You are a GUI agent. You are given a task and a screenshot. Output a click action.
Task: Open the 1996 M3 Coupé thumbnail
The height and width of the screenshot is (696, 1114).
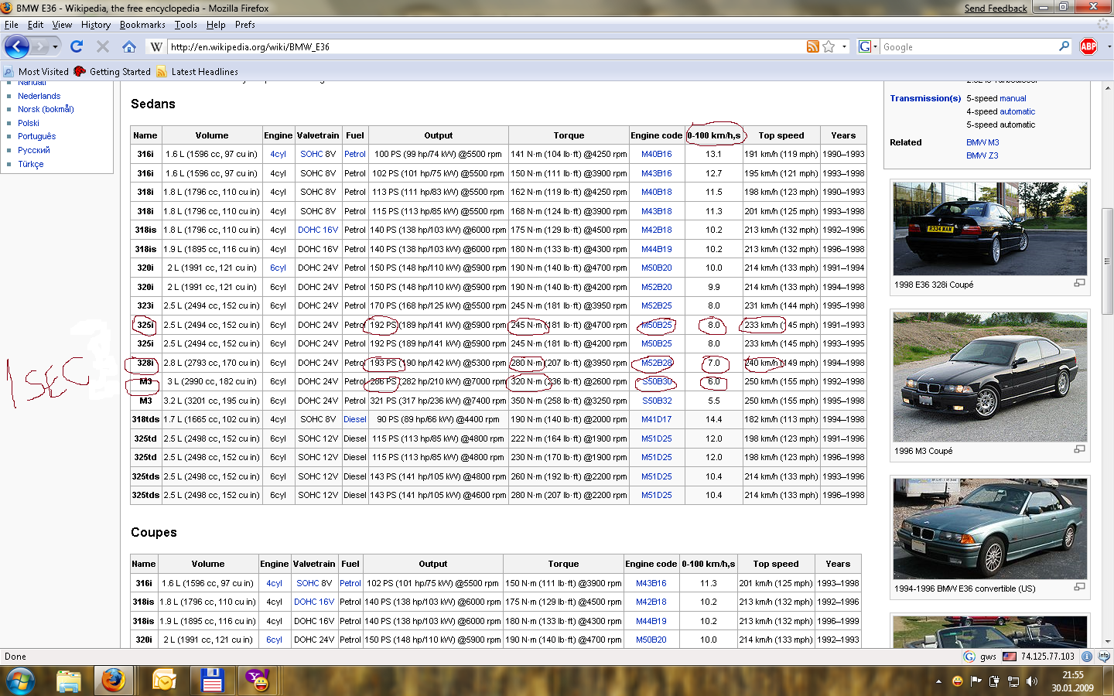tap(989, 377)
